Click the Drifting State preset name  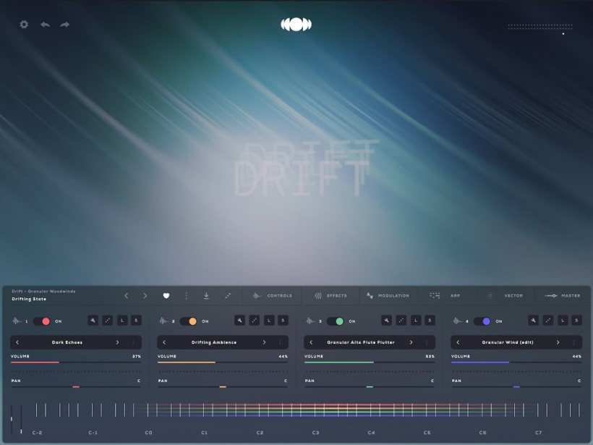coord(29,299)
